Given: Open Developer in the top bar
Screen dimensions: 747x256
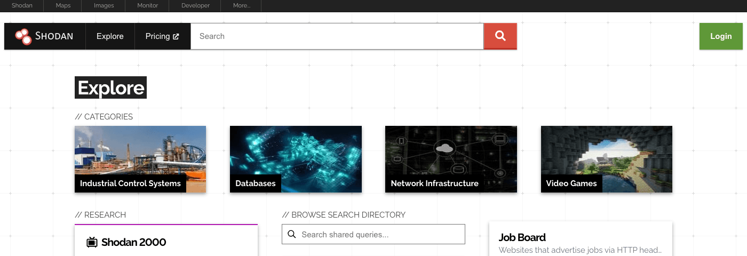Looking at the screenshot, I should 195,6.
